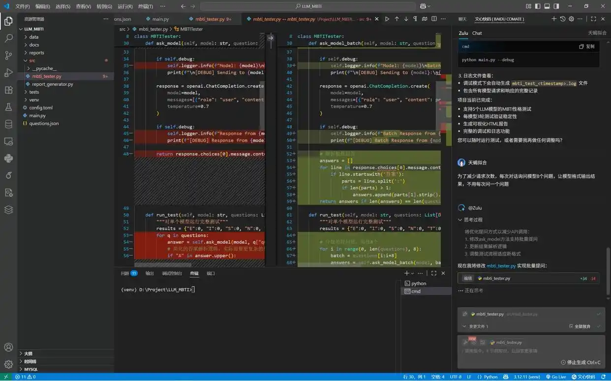Open Run and Debug view
The image size is (611, 381).
click(x=8, y=73)
